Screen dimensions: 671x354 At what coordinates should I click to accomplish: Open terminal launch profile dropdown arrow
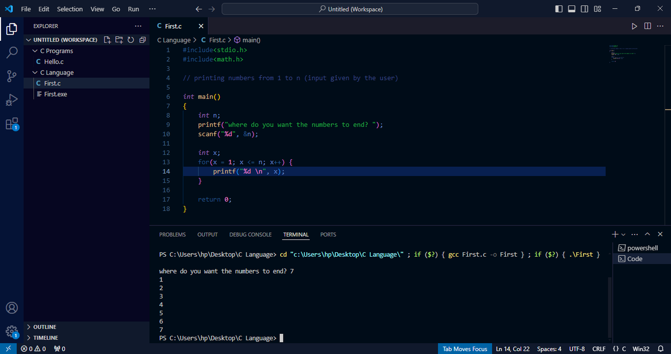(x=623, y=234)
